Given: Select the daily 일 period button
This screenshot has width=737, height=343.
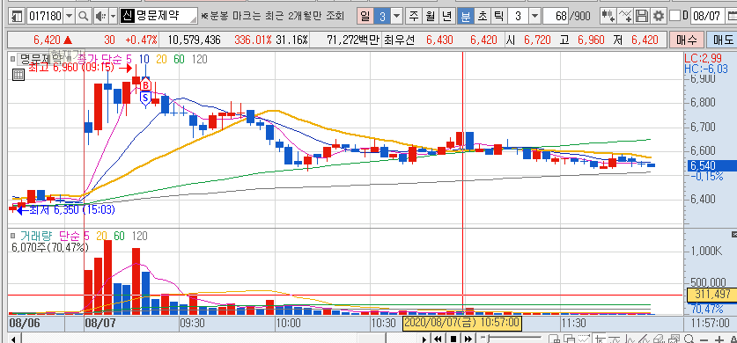Looking at the screenshot, I should pos(365,17).
